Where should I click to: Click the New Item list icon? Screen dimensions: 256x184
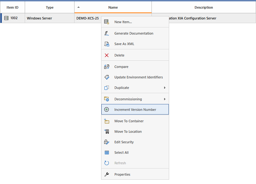(107, 22)
